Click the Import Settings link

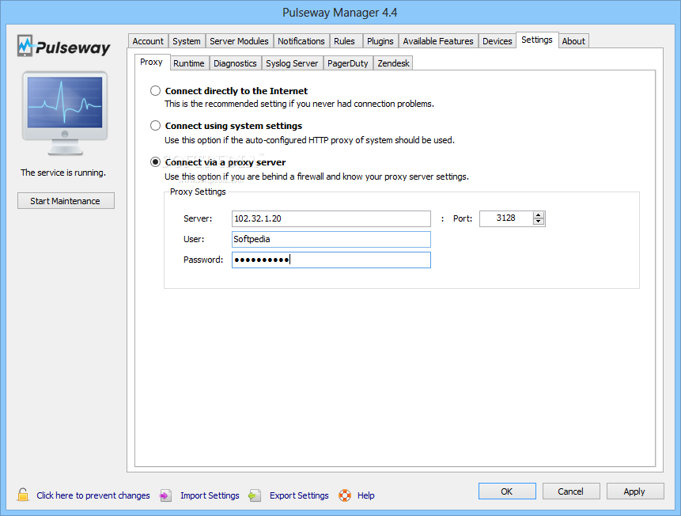pyautogui.click(x=210, y=495)
